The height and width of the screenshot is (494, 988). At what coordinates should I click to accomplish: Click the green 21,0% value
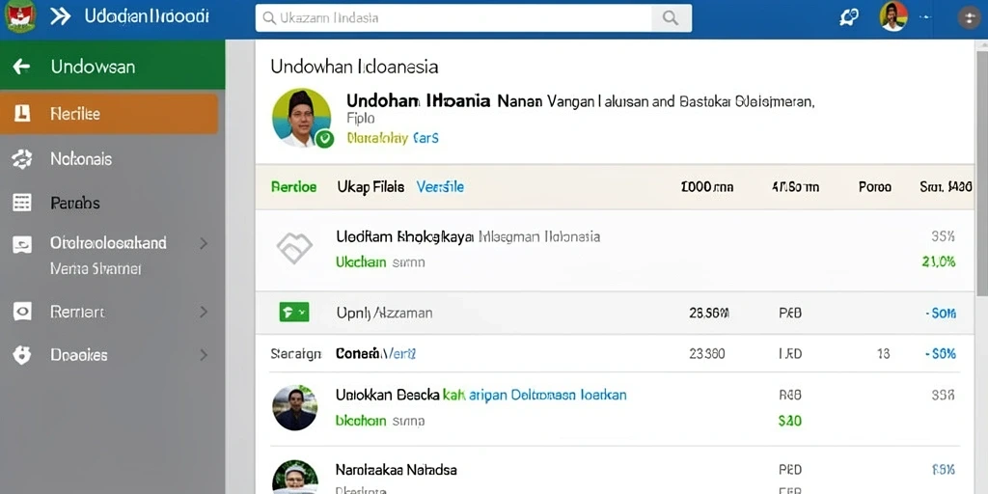[939, 261]
